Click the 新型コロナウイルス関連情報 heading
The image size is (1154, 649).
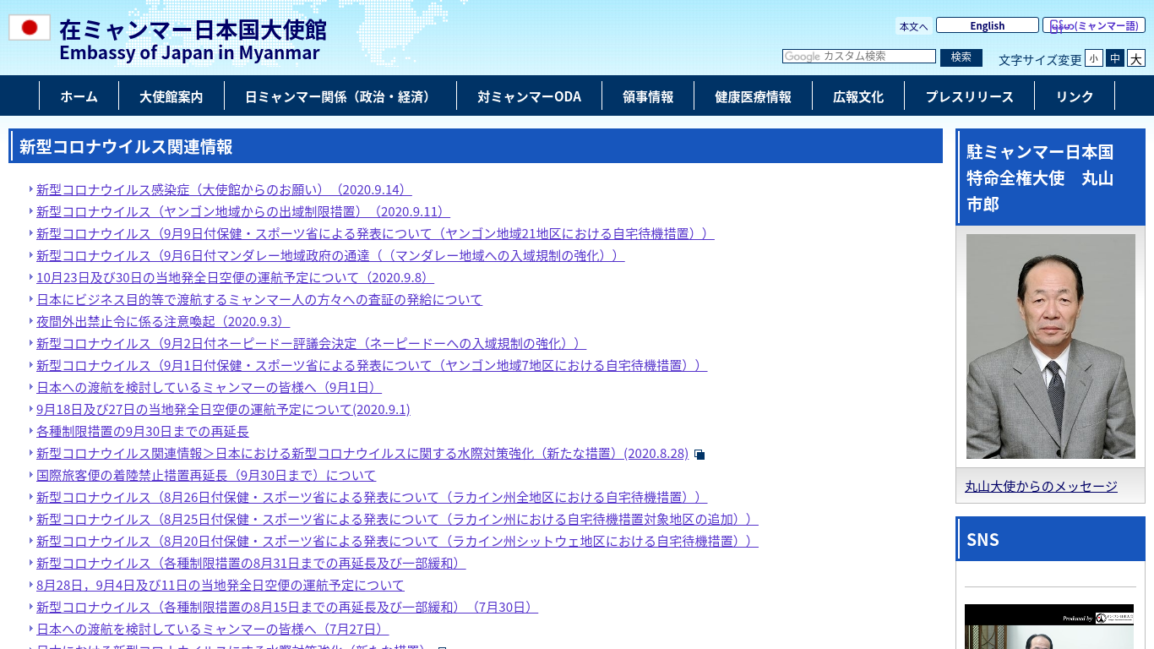pos(476,146)
